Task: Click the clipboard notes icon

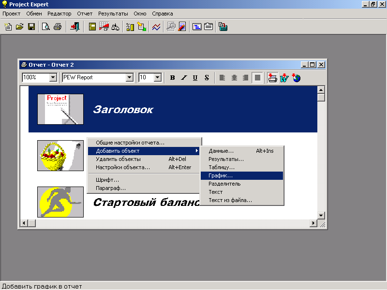Action: click(208, 27)
